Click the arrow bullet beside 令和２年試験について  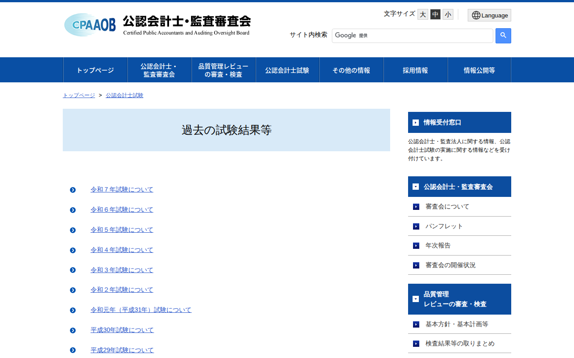pos(73,290)
